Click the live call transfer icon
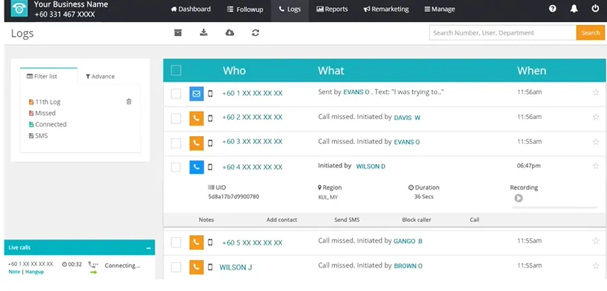Viewport: 607px width, 291px height. coord(93,267)
